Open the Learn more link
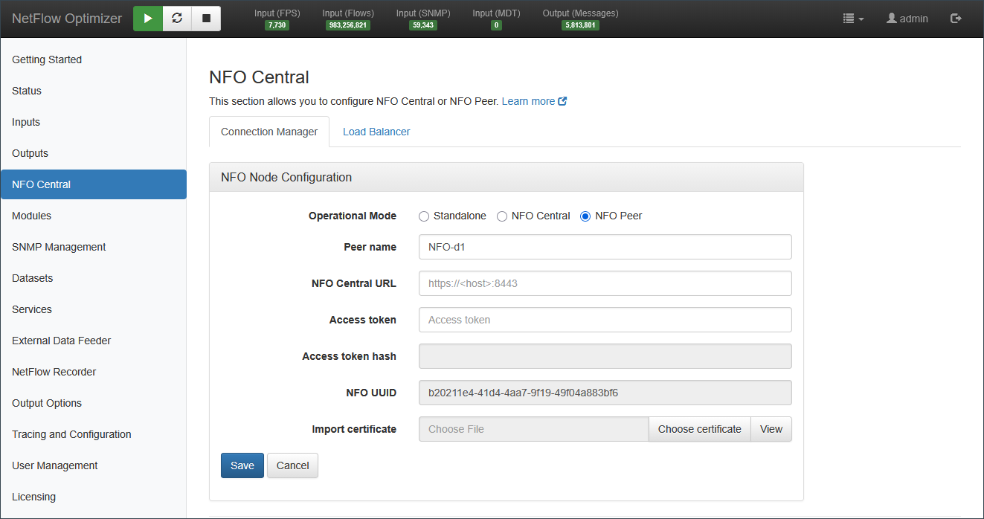This screenshot has height=519, width=984. [x=533, y=101]
